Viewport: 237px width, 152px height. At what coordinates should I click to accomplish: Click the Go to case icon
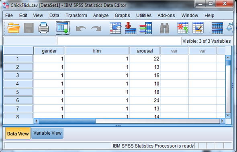(115, 28)
